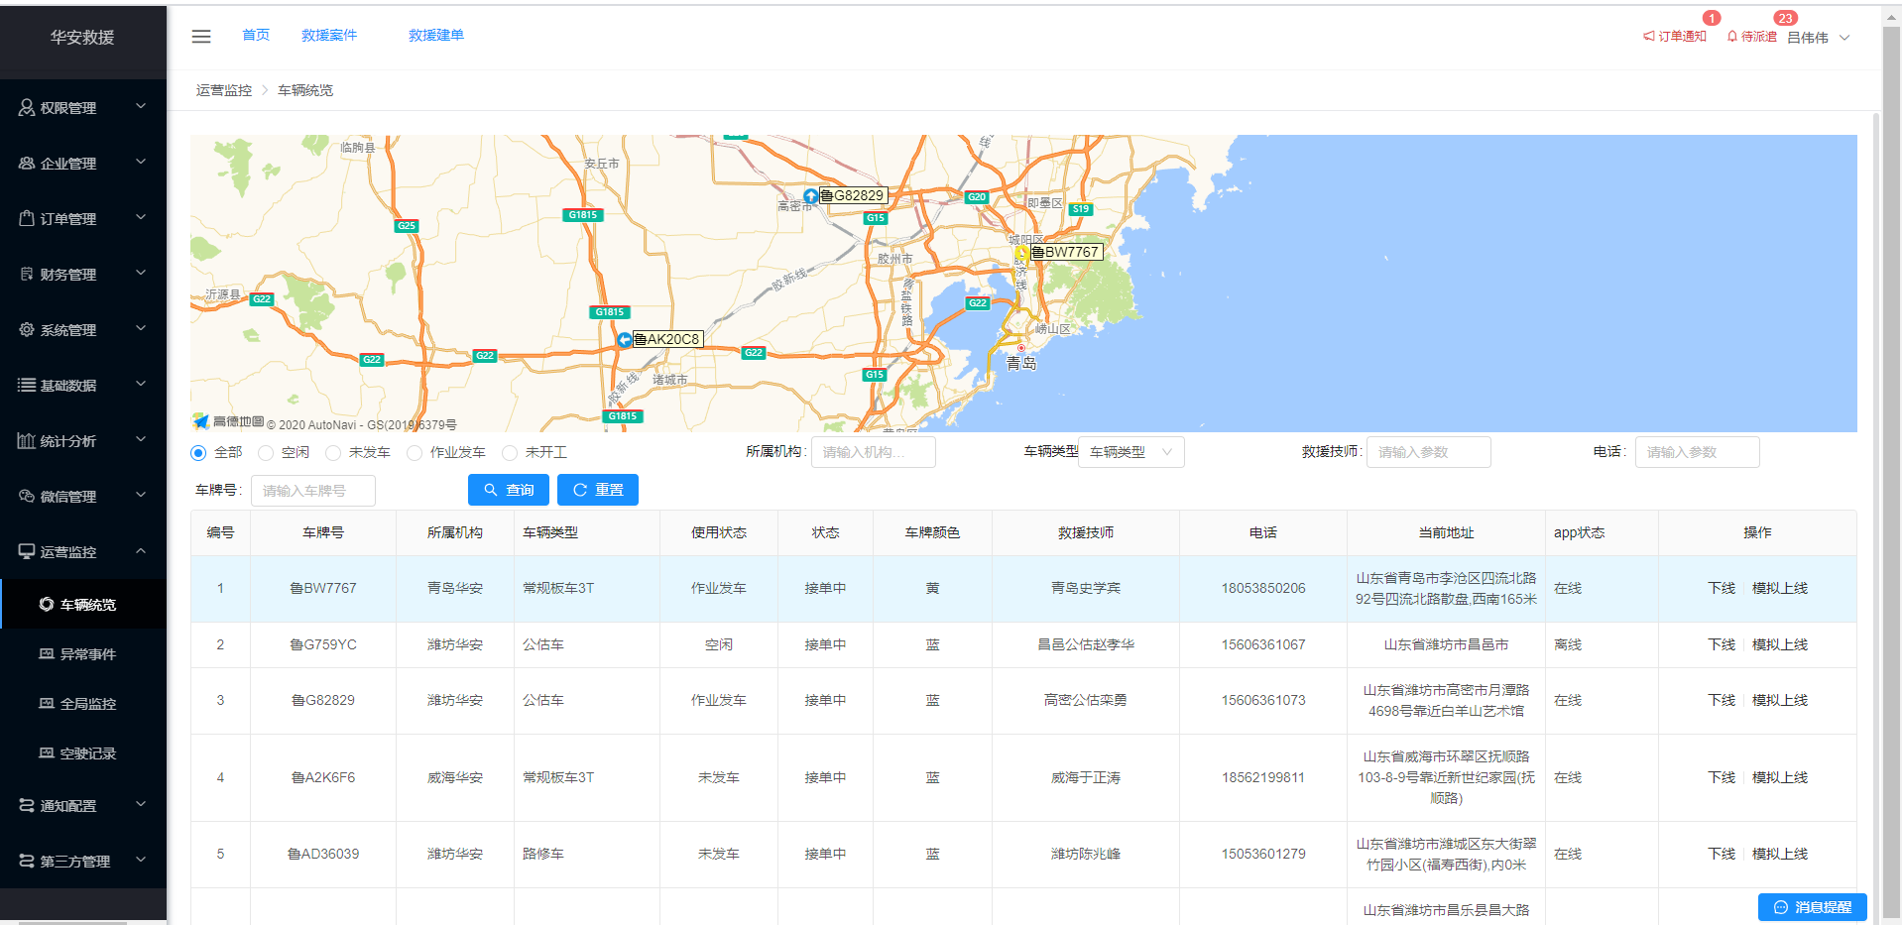This screenshot has height=925, width=1902.
Task: Expand the 系统管理 menu chevron
Action: pos(141,328)
